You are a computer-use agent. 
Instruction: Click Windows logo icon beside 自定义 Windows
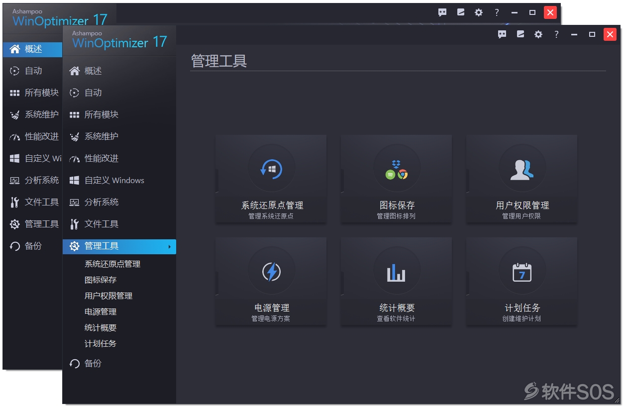point(75,180)
